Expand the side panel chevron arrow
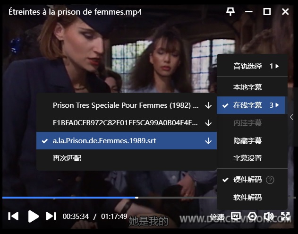 click(x=292, y=117)
